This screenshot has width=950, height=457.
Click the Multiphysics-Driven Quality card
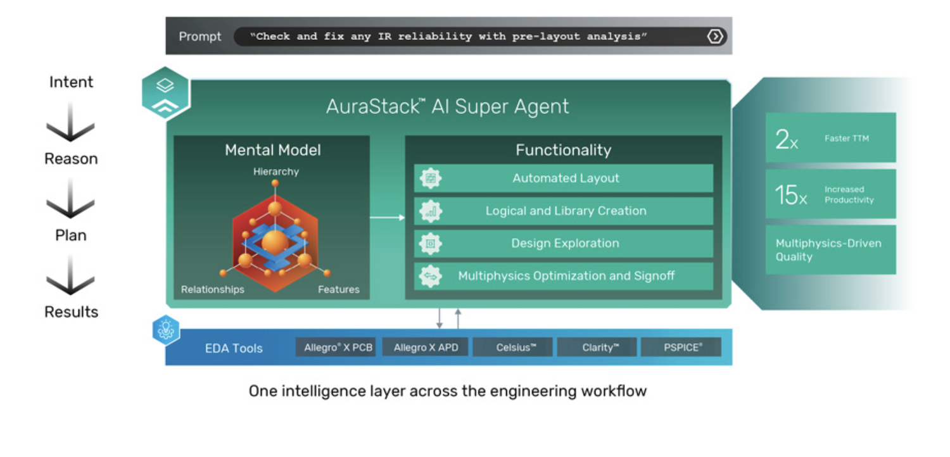[x=831, y=250]
